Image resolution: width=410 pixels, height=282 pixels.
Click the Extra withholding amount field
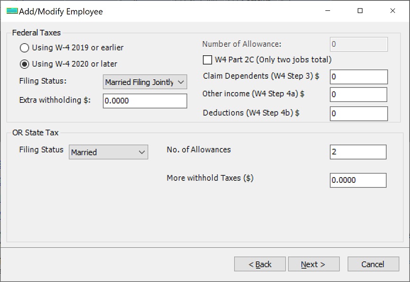tap(144, 101)
